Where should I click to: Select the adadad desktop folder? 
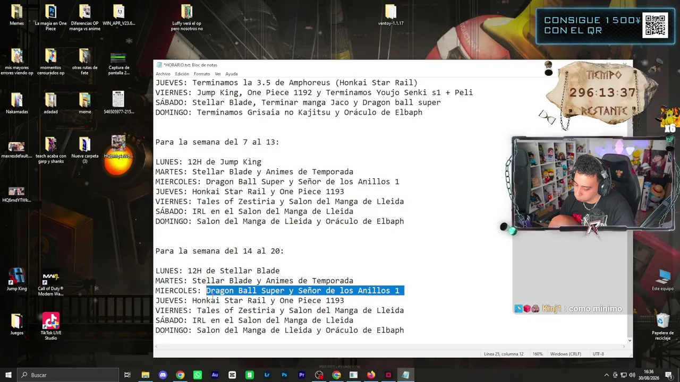click(50, 103)
